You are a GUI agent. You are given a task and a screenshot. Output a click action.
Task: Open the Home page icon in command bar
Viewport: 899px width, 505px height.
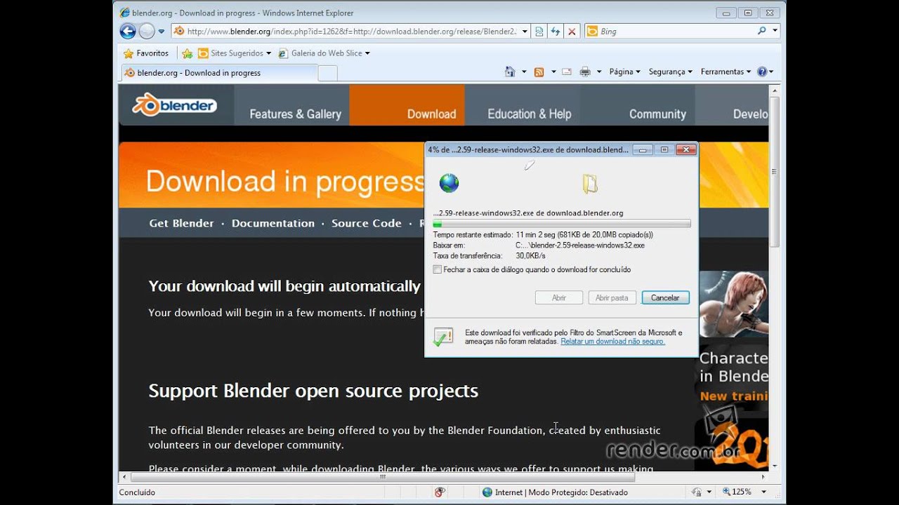510,72
